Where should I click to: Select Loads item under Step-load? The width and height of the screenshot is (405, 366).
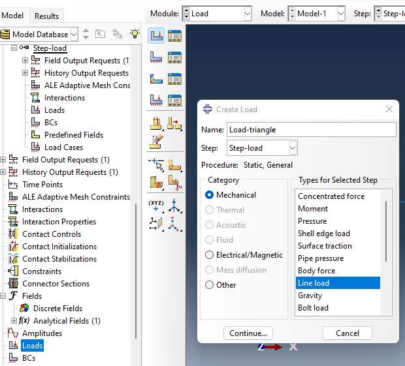pyautogui.click(x=54, y=110)
